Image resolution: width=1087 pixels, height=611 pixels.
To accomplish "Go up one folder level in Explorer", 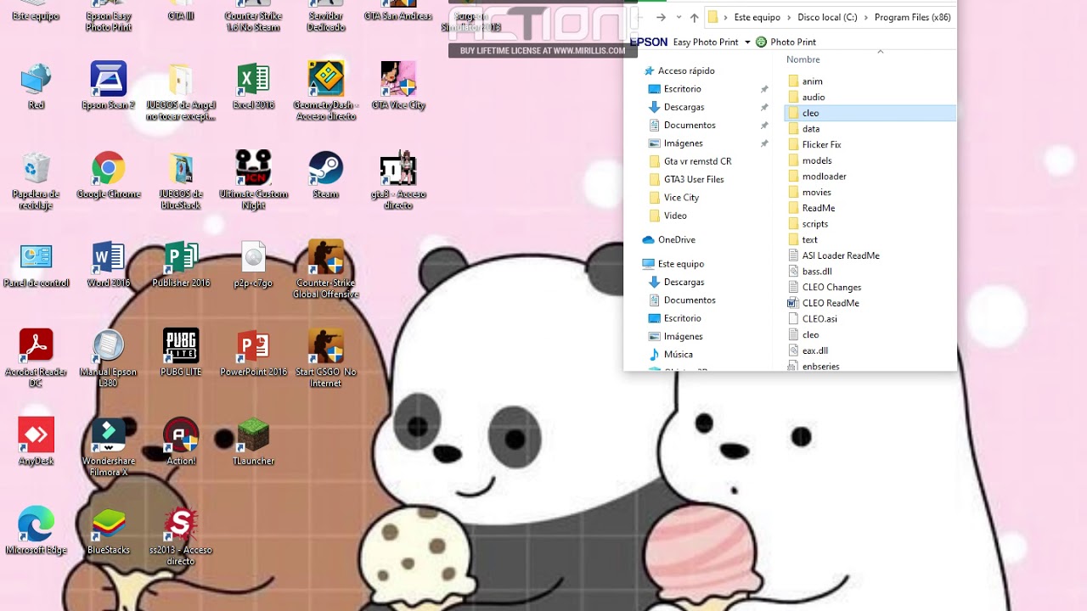I will pos(694,17).
